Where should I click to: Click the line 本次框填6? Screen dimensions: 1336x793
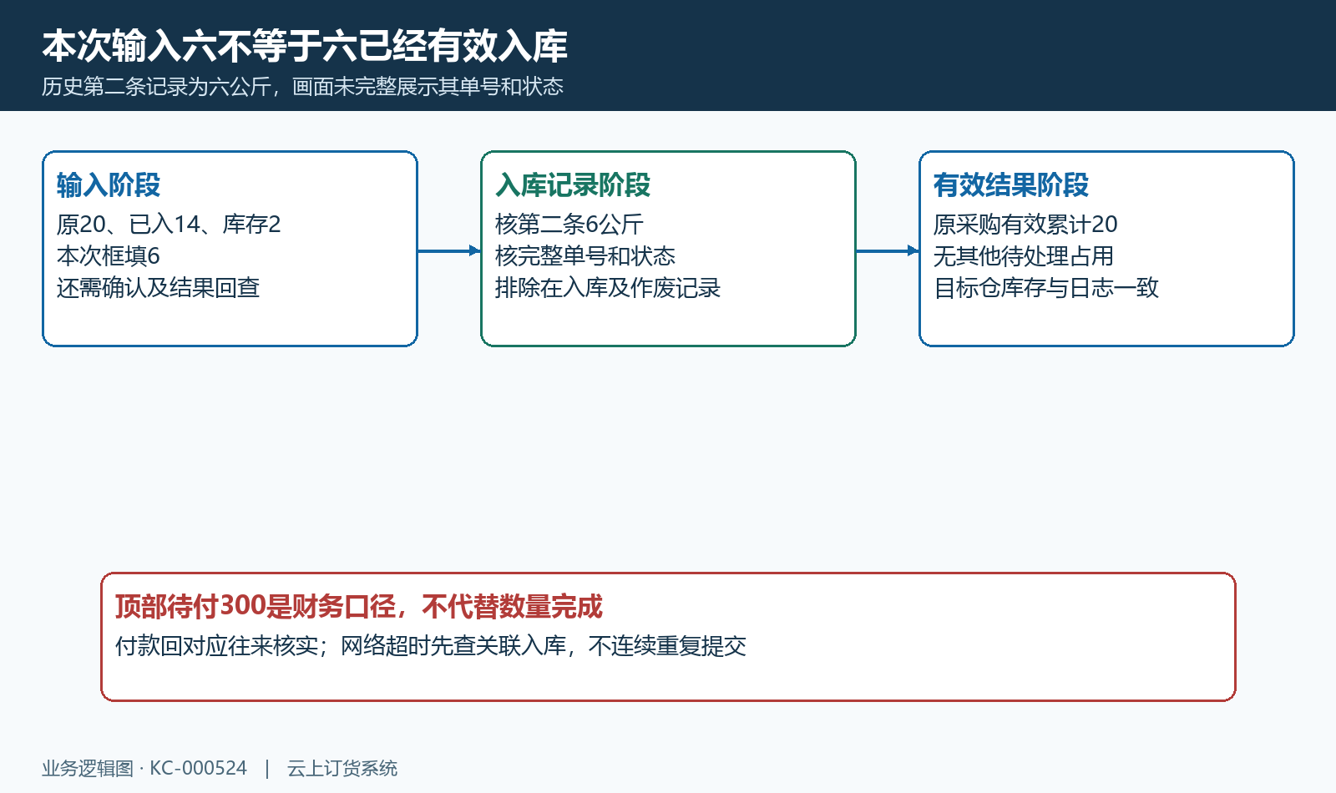coord(109,256)
